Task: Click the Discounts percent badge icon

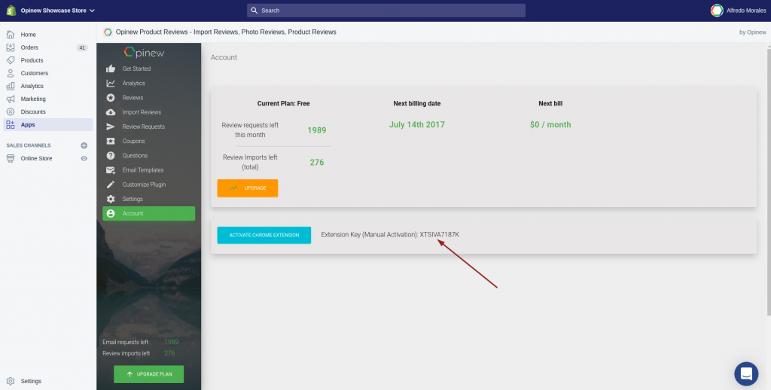Action: [x=11, y=111]
